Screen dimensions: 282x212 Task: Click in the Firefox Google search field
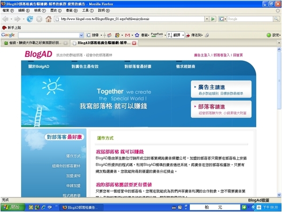[250, 19]
